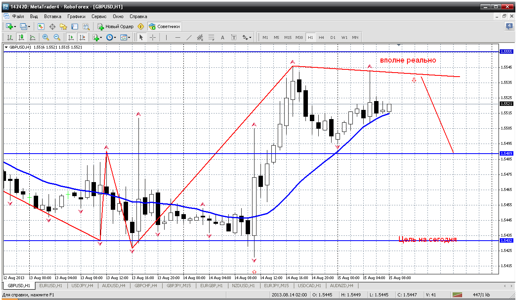Expand the new chart dropdown arrow
This screenshot has width=517, height=300.
15,26
